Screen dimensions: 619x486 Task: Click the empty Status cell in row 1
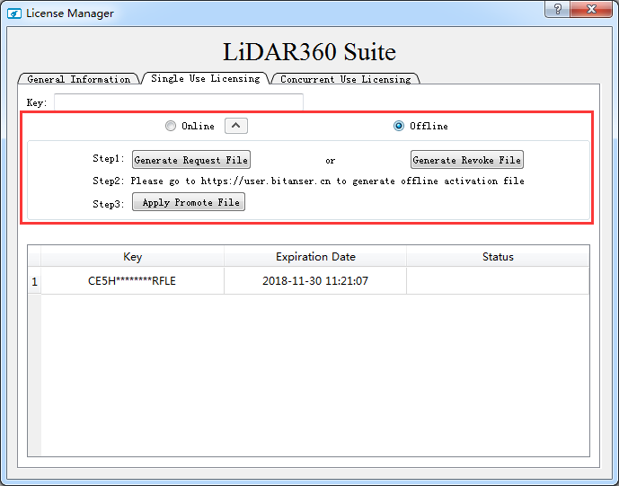[x=498, y=281]
